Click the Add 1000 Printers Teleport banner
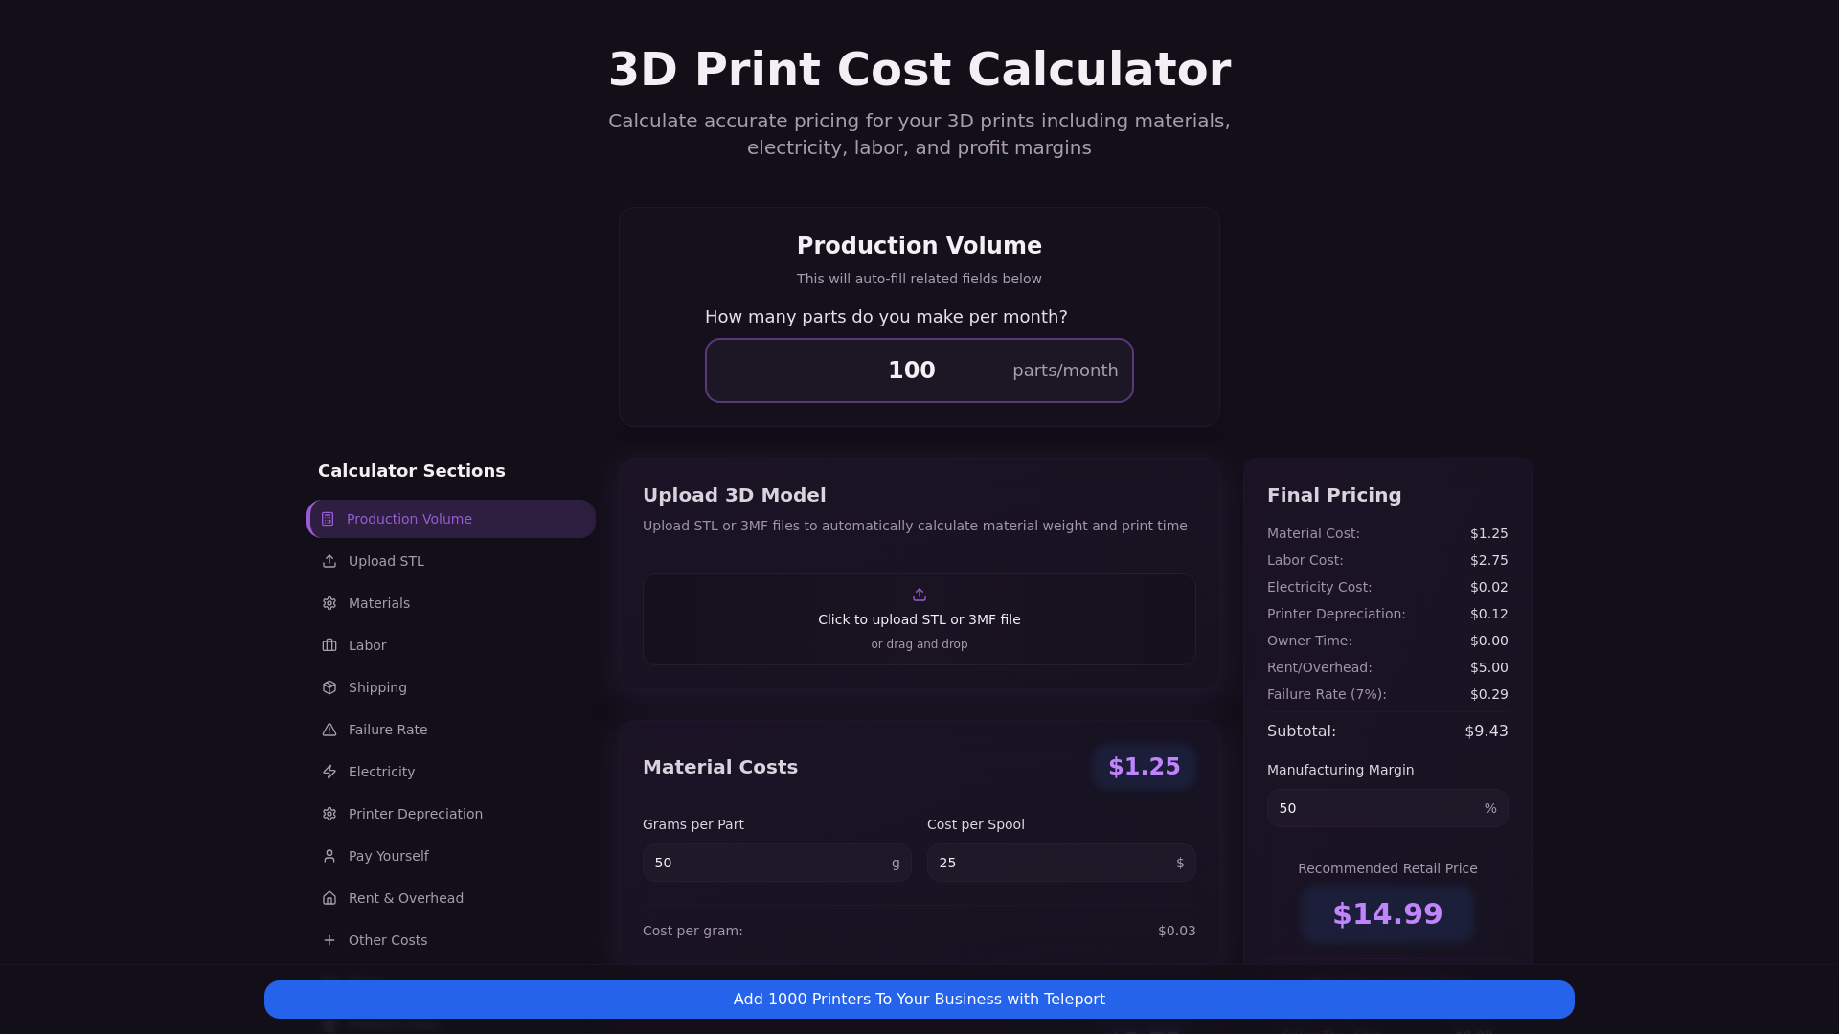1839x1034 pixels. [x=919, y=1000]
